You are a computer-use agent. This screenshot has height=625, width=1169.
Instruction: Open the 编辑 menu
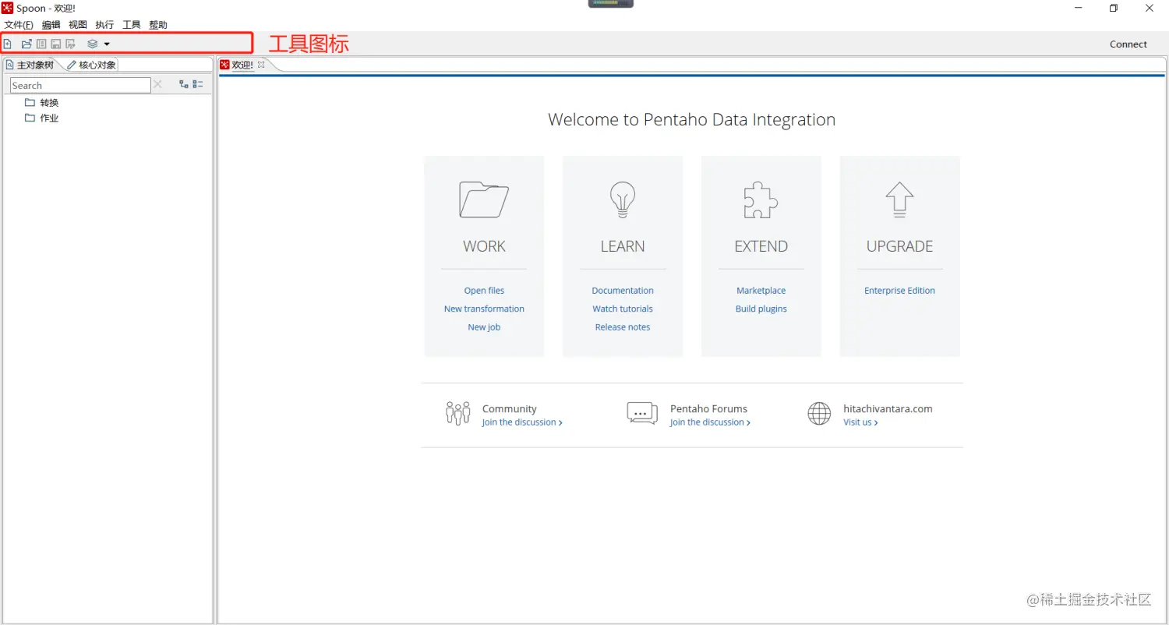pyautogui.click(x=51, y=25)
